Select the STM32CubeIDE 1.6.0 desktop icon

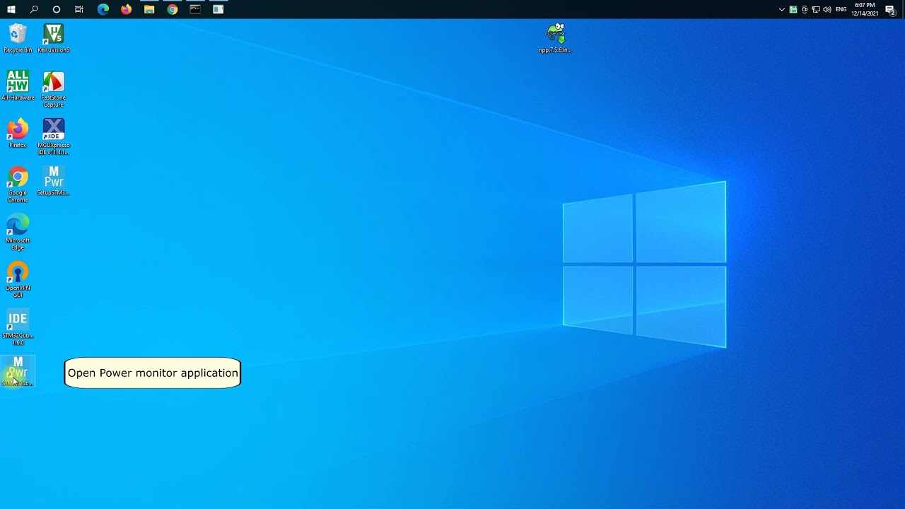18,322
